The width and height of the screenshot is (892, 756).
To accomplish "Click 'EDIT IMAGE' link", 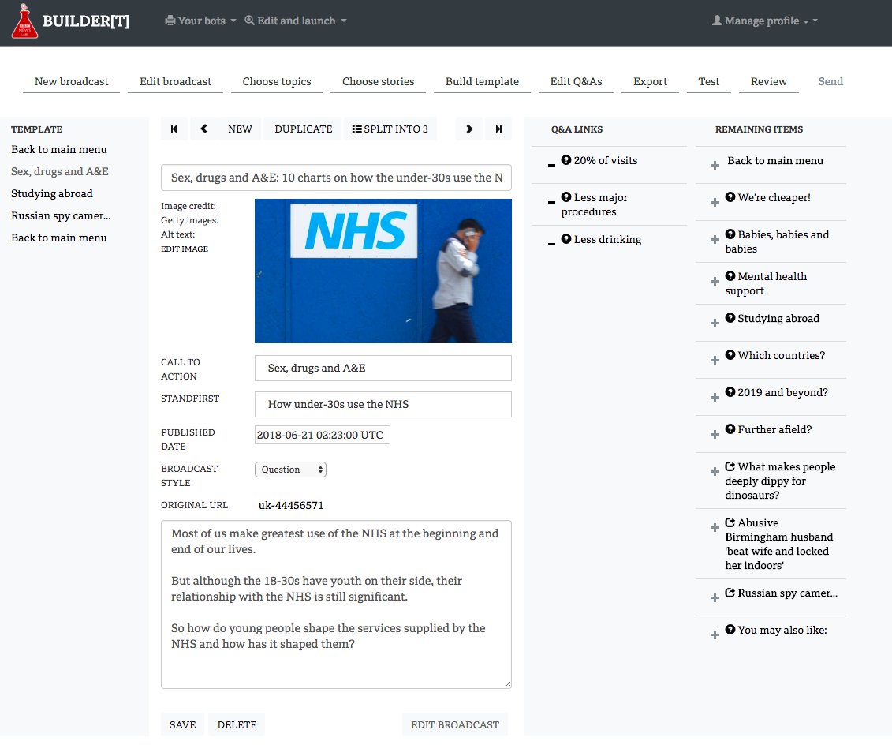I will pyautogui.click(x=185, y=249).
